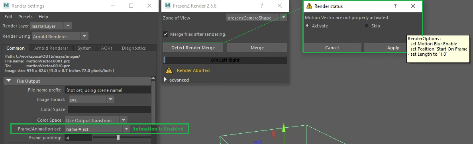Click the Maya icon in Render Settings title
Image resolution: width=473 pixels, height=144 pixels.
click(x=6, y=6)
